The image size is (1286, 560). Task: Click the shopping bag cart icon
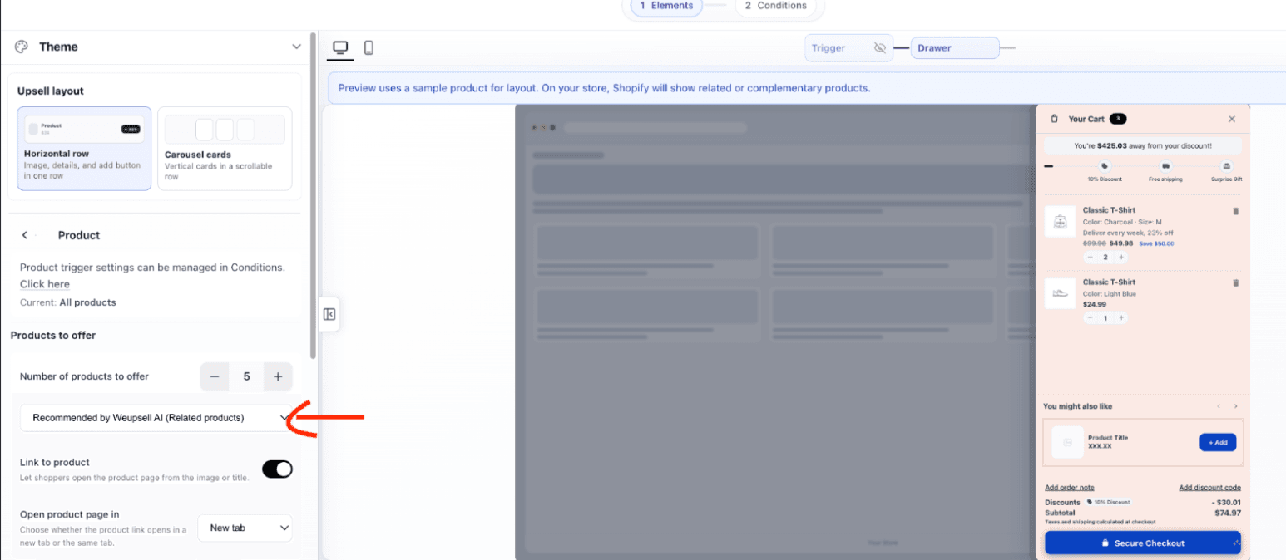click(x=1055, y=119)
